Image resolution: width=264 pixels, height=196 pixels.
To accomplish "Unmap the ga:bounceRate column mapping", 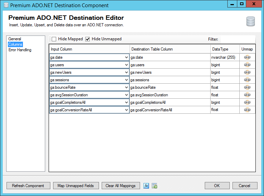I will coord(247,87).
